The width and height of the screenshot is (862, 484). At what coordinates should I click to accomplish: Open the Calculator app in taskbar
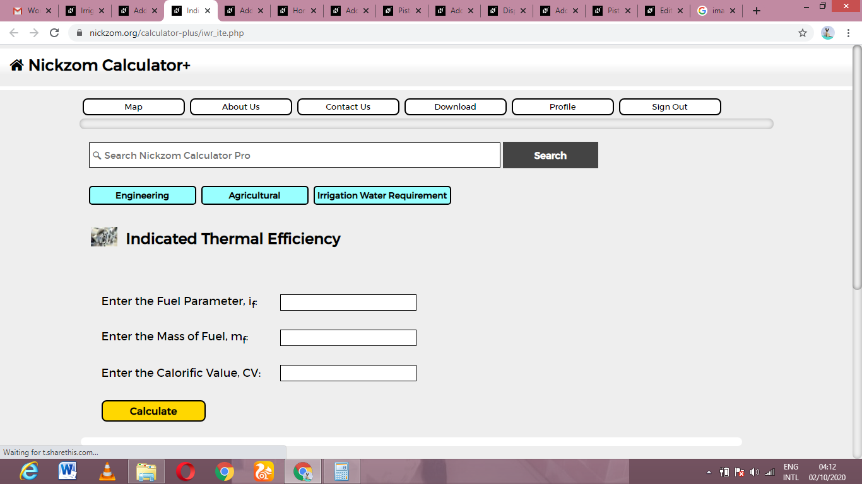click(341, 471)
